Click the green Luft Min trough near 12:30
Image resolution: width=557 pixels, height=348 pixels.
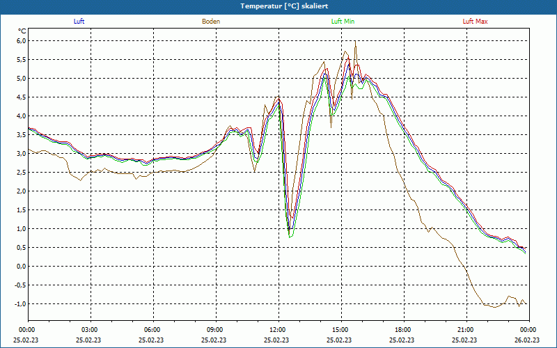(290, 237)
